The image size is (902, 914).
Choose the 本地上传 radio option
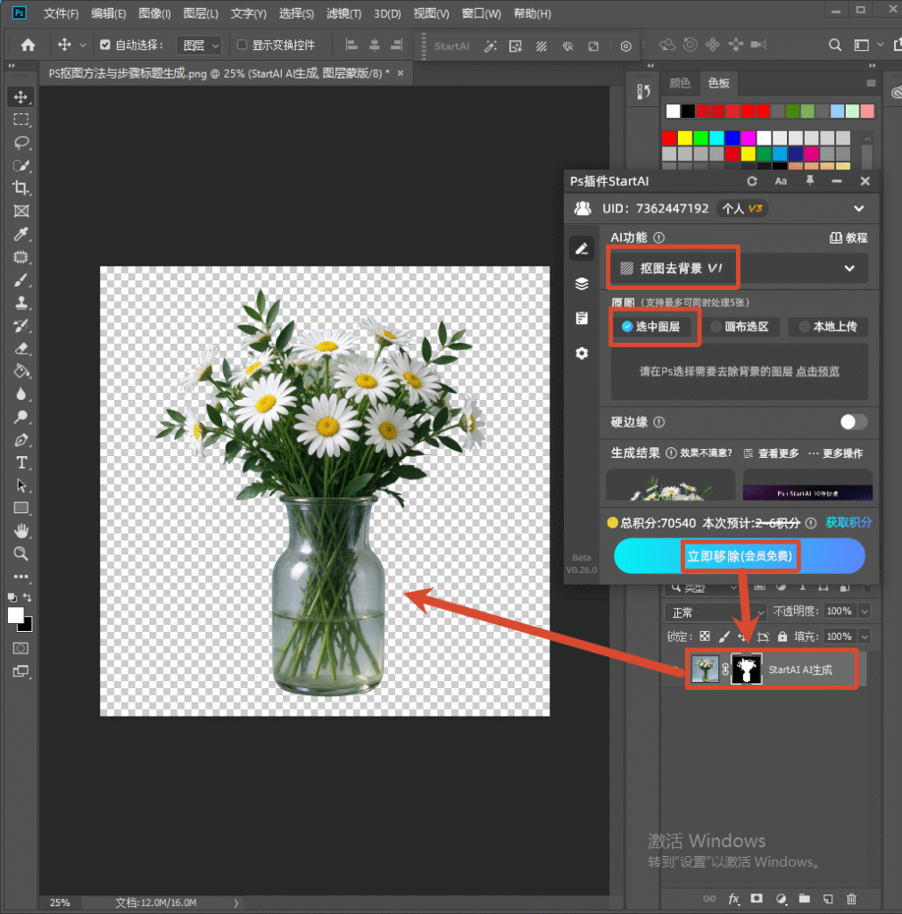828,327
